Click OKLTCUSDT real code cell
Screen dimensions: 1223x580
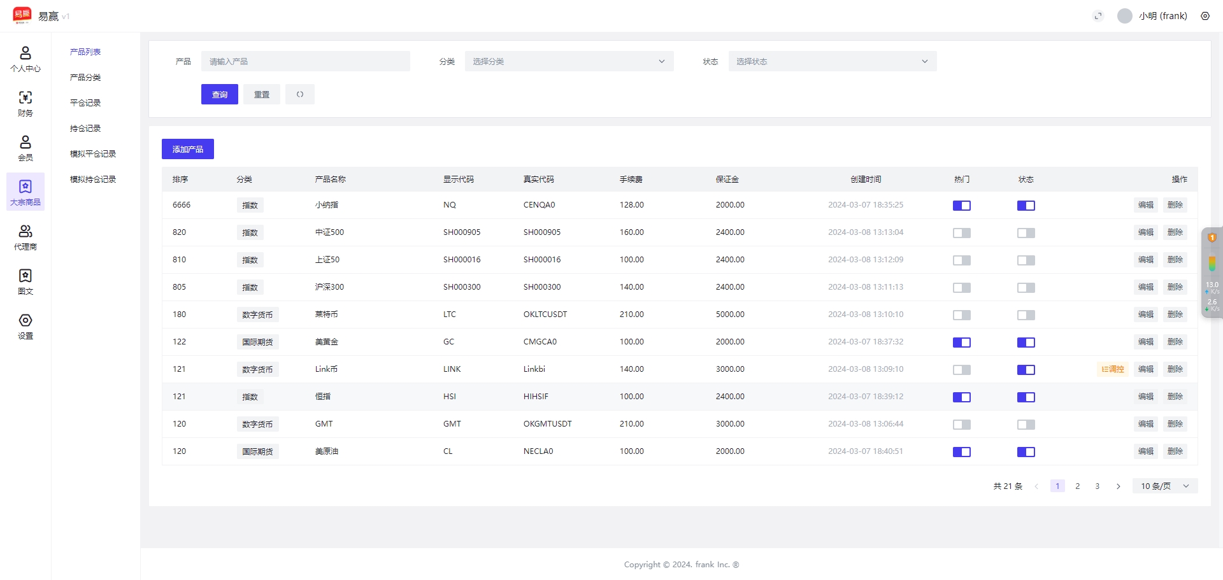(x=545, y=315)
